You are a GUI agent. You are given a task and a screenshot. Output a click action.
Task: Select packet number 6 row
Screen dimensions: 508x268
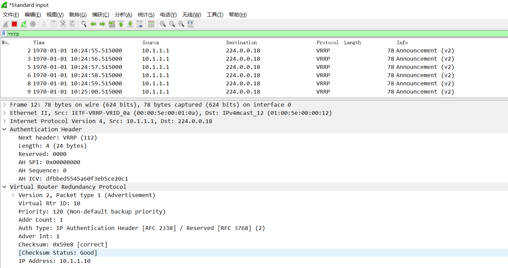(x=254, y=75)
